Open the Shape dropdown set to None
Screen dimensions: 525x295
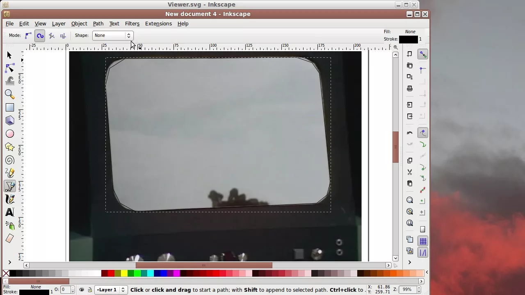112,36
